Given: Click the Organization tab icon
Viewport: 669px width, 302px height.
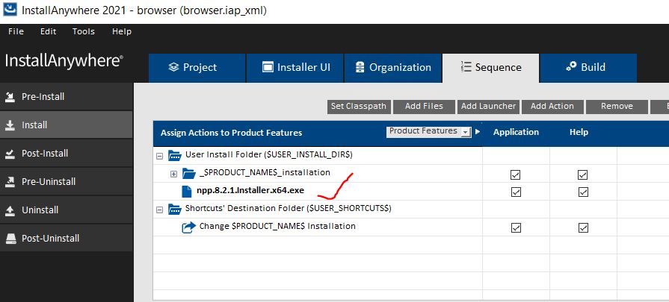Looking at the screenshot, I should pyautogui.click(x=360, y=67).
